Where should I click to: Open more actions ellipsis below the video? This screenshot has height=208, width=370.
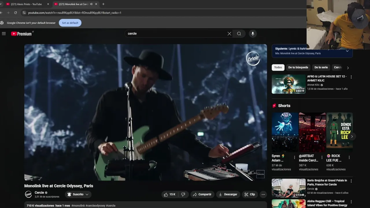tap(263, 194)
